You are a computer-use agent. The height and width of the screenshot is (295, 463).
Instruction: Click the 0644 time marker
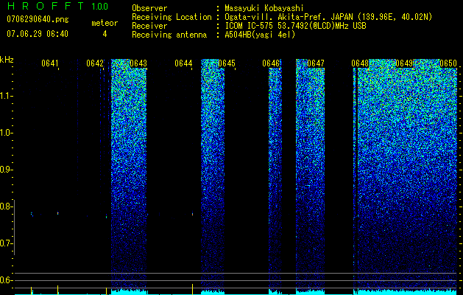(x=183, y=63)
